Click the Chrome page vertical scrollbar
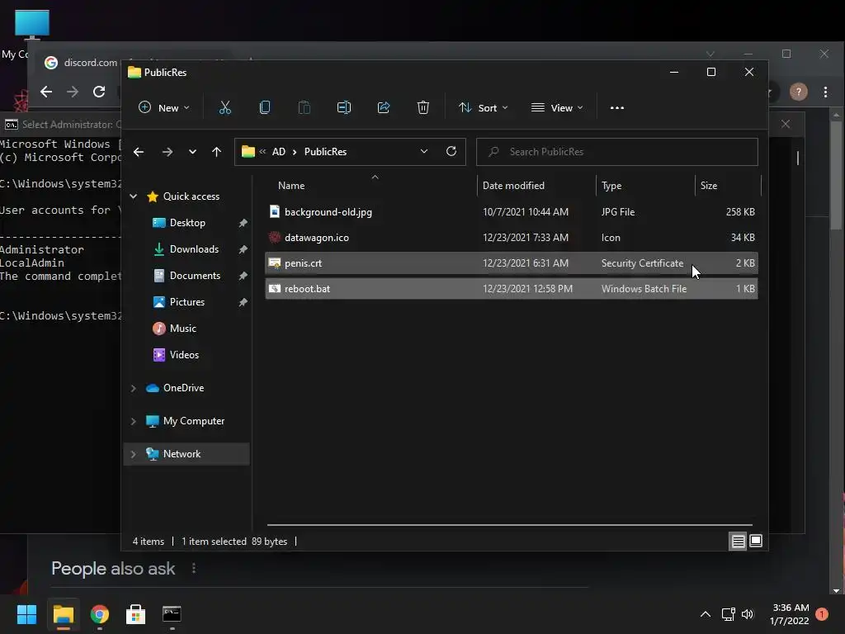This screenshot has width=845, height=634. pyautogui.click(x=836, y=175)
